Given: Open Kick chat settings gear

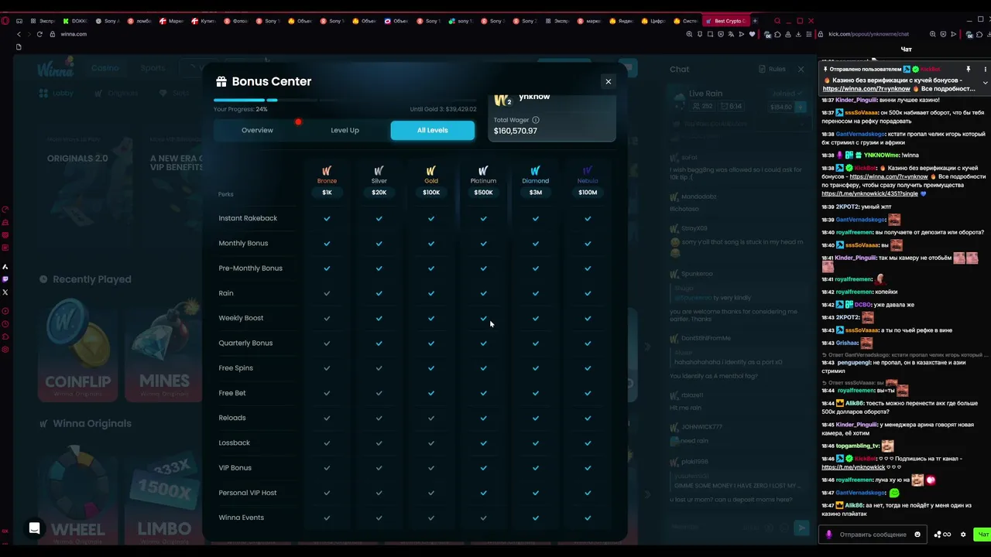Looking at the screenshot, I should (963, 535).
